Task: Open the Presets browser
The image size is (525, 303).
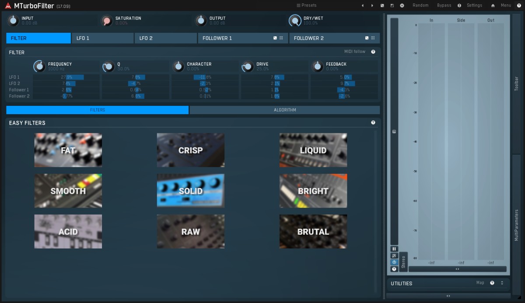Action: (x=306, y=5)
